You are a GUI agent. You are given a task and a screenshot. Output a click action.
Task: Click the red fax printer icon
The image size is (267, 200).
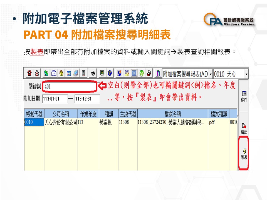(x=149, y=73)
